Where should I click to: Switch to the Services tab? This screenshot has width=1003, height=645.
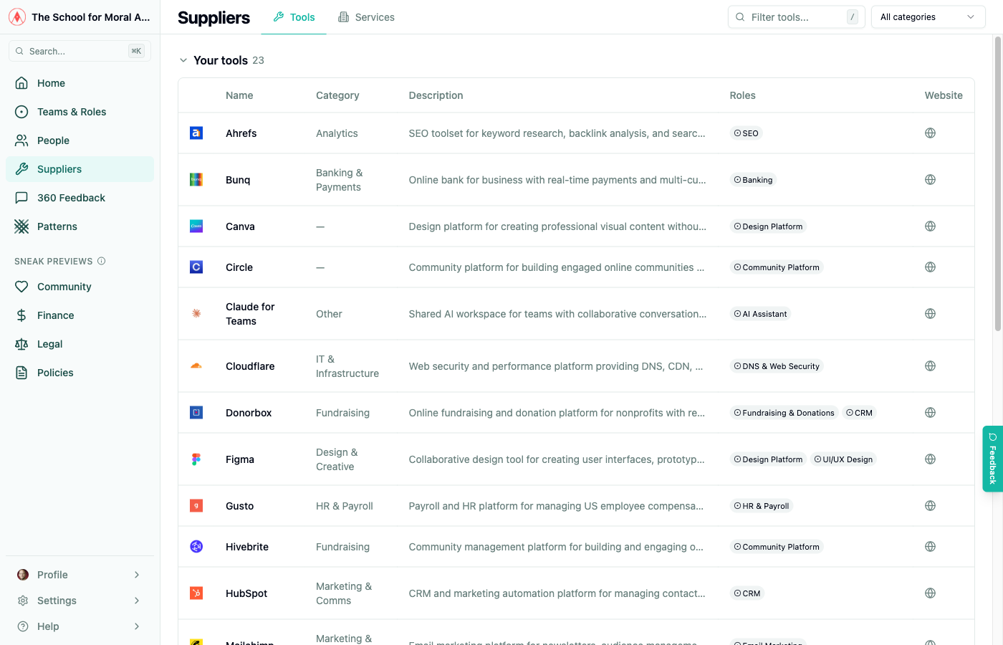(366, 17)
